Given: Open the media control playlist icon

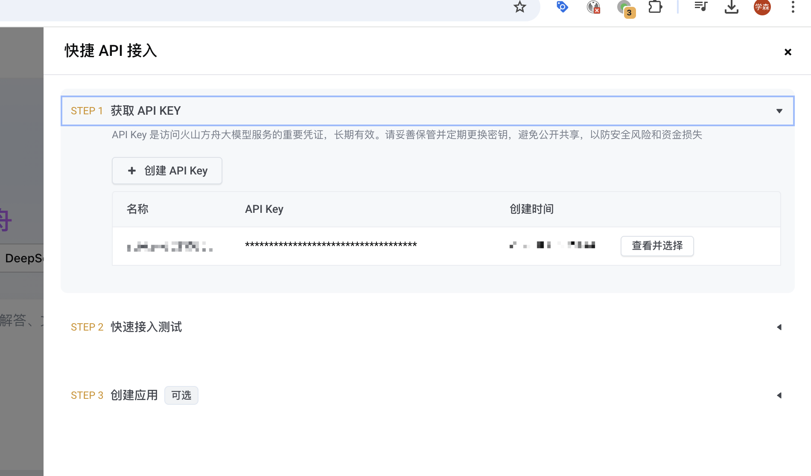Looking at the screenshot, I should [x=700, y=7].
